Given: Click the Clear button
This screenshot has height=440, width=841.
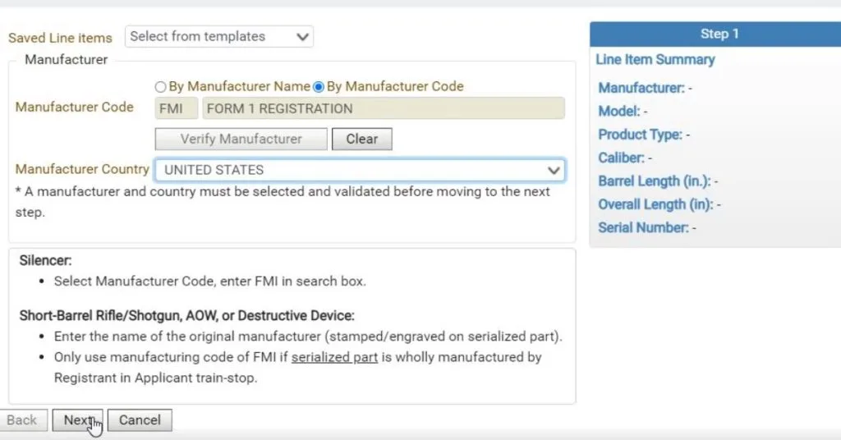Looking at the screenshot, I should [362, 139].
